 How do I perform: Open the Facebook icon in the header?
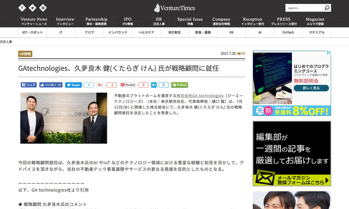tap(23, 8)
